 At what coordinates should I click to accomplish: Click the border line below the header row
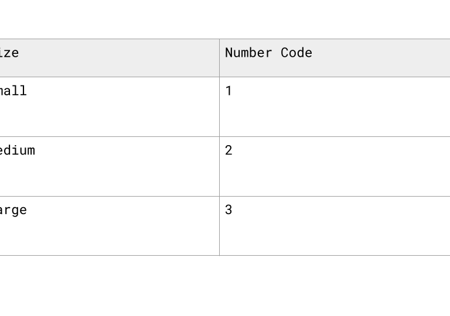334,77
